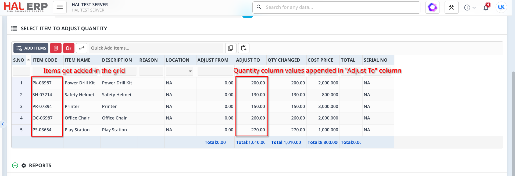Click Adjust To value 200.00
The width and height of the screenshot is (515, 176).
click(x=258, y=83)
